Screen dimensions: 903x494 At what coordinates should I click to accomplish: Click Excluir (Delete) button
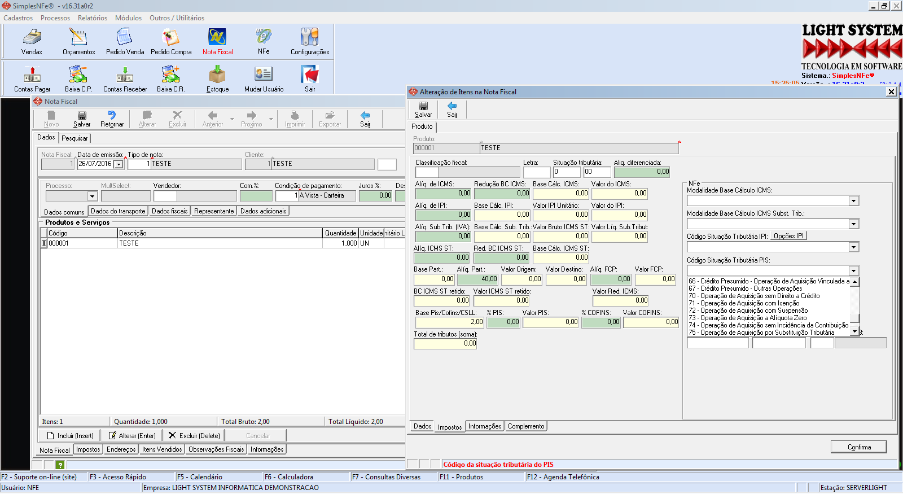tap(194, 436)
